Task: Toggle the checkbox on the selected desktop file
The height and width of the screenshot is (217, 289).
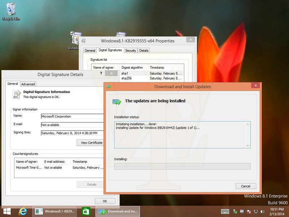Action: pos(73,33)
